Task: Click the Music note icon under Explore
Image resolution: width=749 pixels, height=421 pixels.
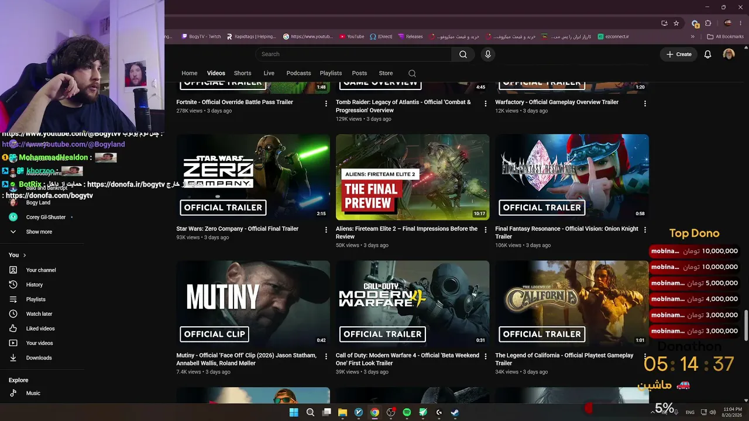Action: (13, 393)
